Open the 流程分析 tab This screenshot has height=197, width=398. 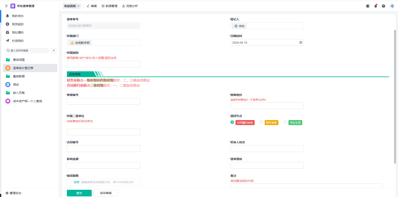click(x=130, y=6)
